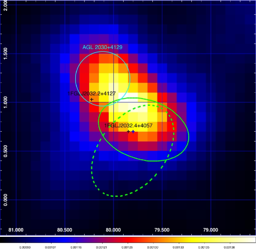Click the blue cross marker

pyautogui.click(x=133, y=131)
